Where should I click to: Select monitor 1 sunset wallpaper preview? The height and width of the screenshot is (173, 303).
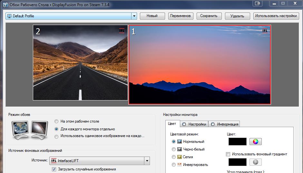(x=200, y=65)
